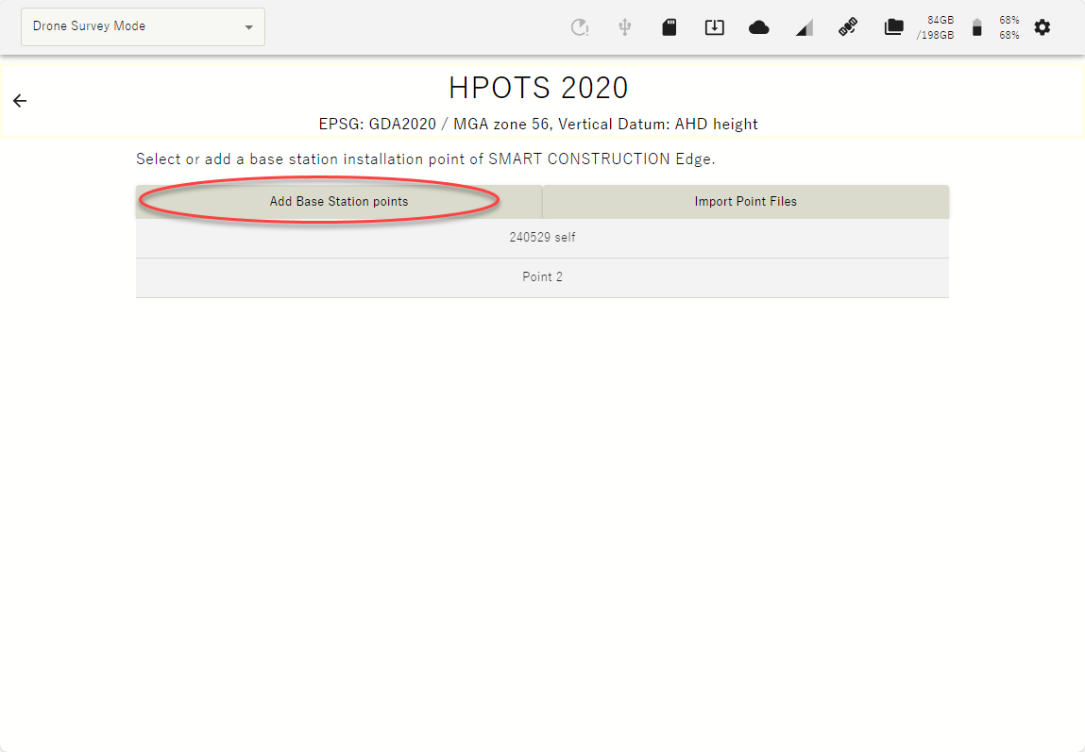Click the EPSG GDA2020 coordinate system text
The height and width of the screenshot is (752, 1085).
click(538, 125)
